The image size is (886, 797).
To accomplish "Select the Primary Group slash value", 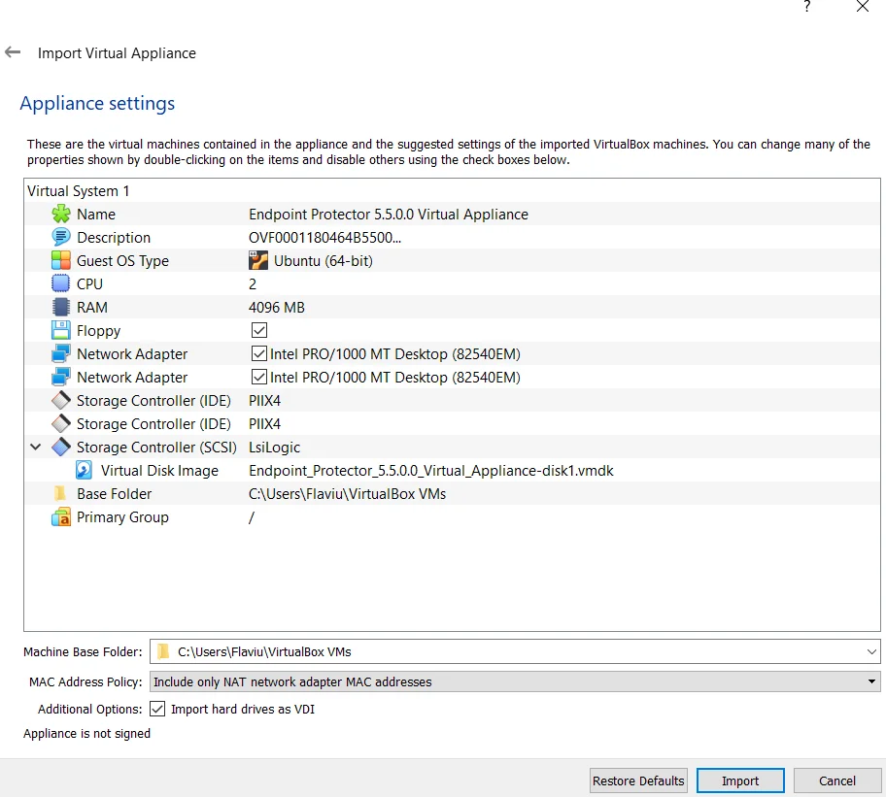I will tap(252, 517).
